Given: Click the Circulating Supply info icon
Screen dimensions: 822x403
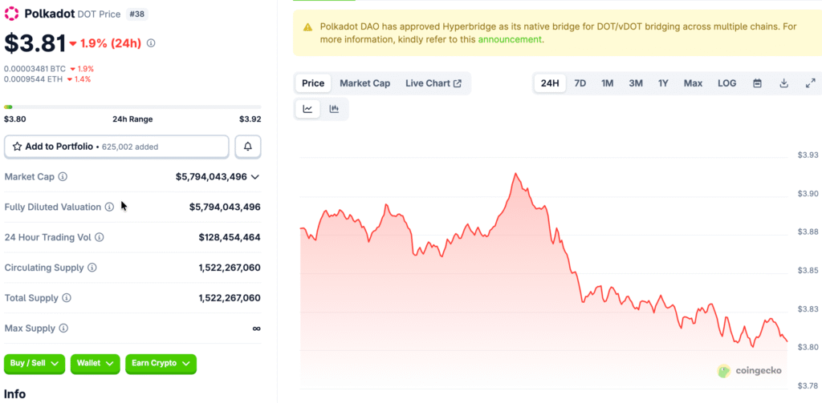Looking at the screenshot, I should click(x=92, y=268).
